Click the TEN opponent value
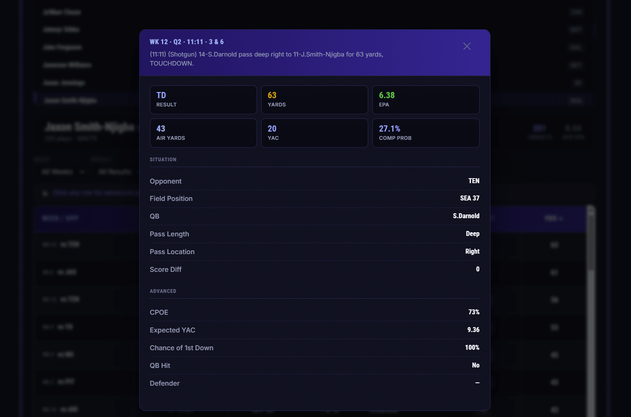 click(474, 181)
